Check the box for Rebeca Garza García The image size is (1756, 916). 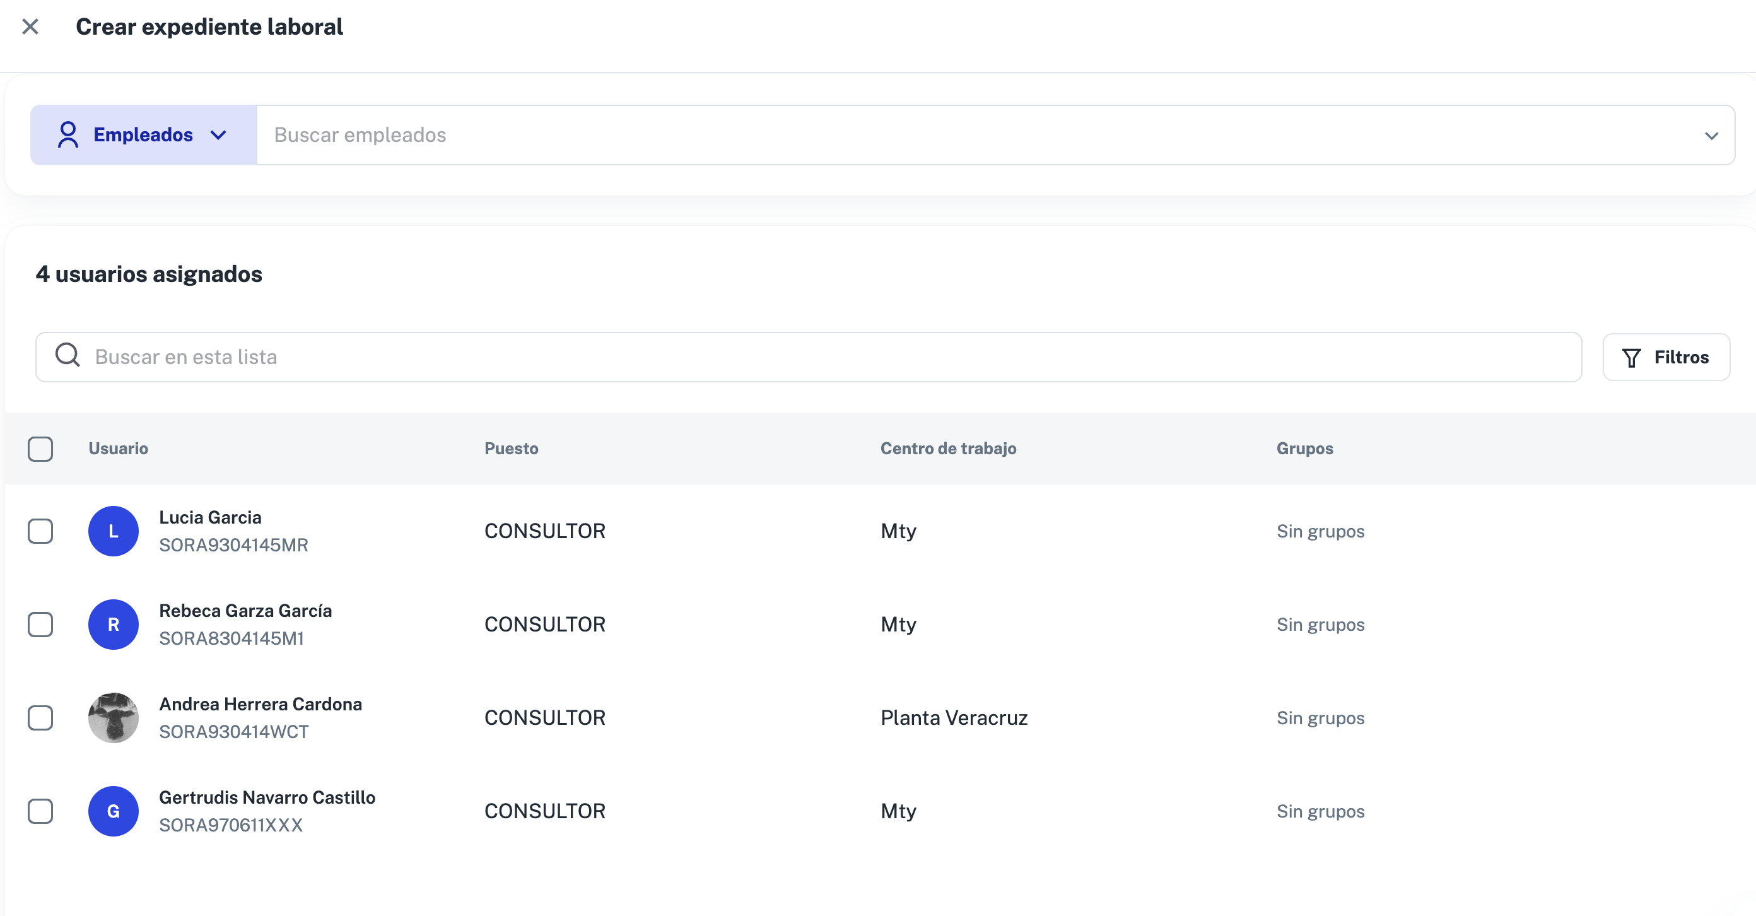[40, 625]
